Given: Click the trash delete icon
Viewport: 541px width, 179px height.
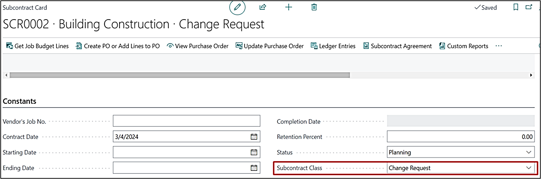Looking at the screenshot, I should pyautogui.click(x=314, y=7).
